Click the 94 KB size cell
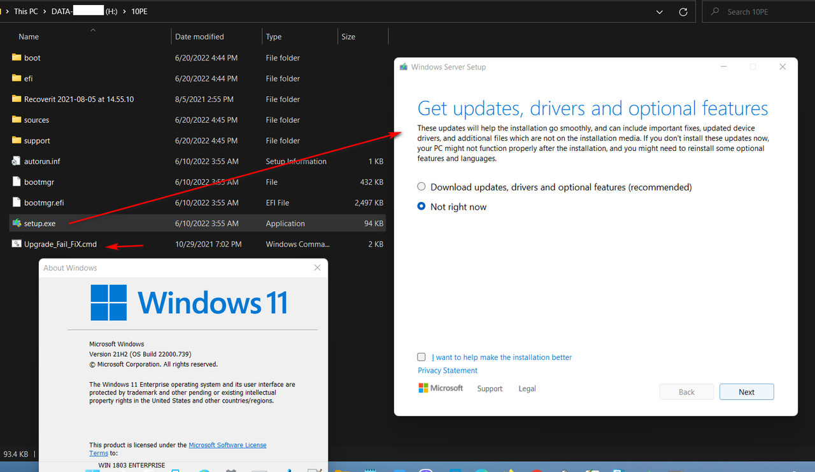Screen dimensions: 815x472 point(373,224)
